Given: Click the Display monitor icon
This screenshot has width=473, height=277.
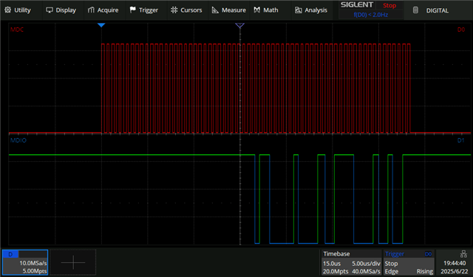Looking at the screenshot, I should 50,10.
